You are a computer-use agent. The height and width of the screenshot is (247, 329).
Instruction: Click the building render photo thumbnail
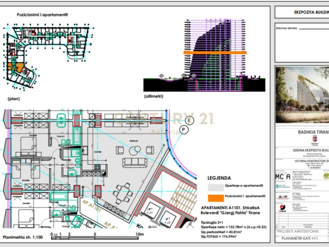(302, 95)
